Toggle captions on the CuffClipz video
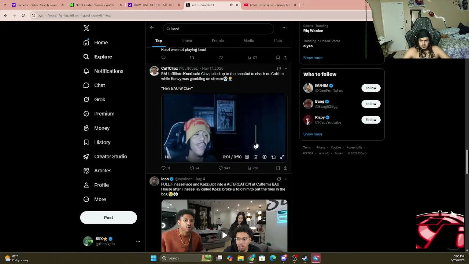This screenshot has height=264, width=469. pos(247,157)
